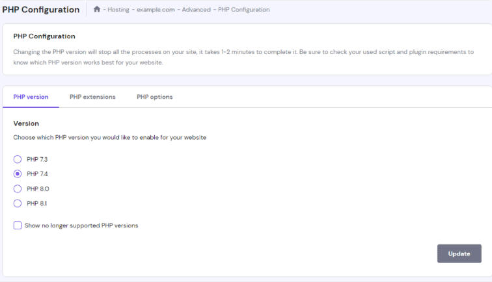Choose the PHP 7.4 radio button
The width and height of the screenshot is (492, 282).
[x=18, y=174]
